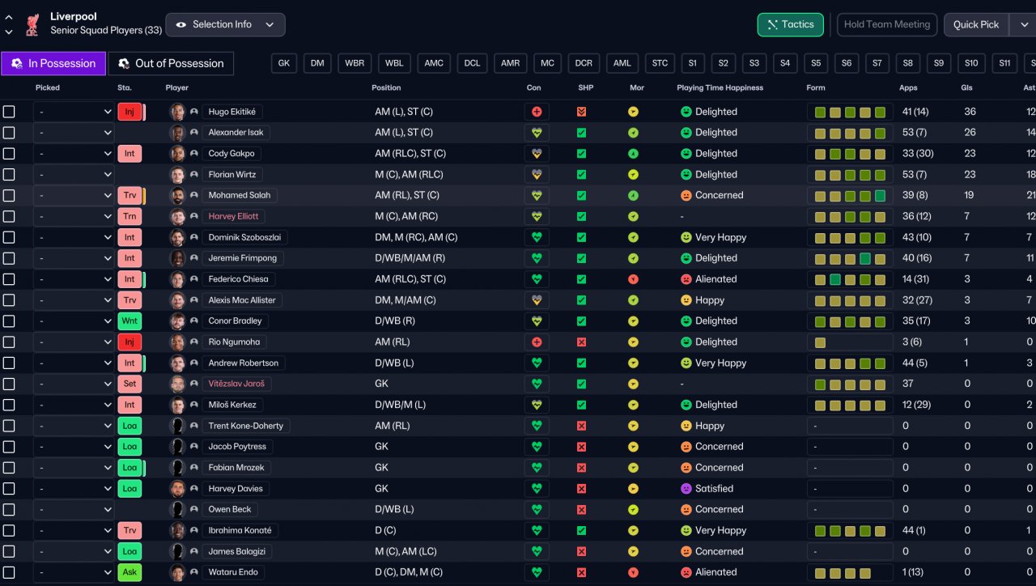1036x586 pixels.
Task: Switch to the Out of Possession tab
Action: pyautogui.click(x=171, y=63)
